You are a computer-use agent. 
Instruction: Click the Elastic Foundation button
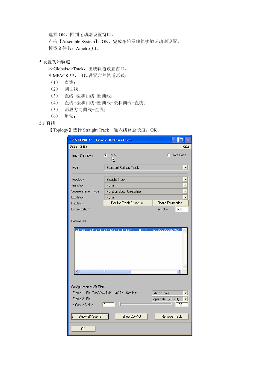tap(171, 203)
